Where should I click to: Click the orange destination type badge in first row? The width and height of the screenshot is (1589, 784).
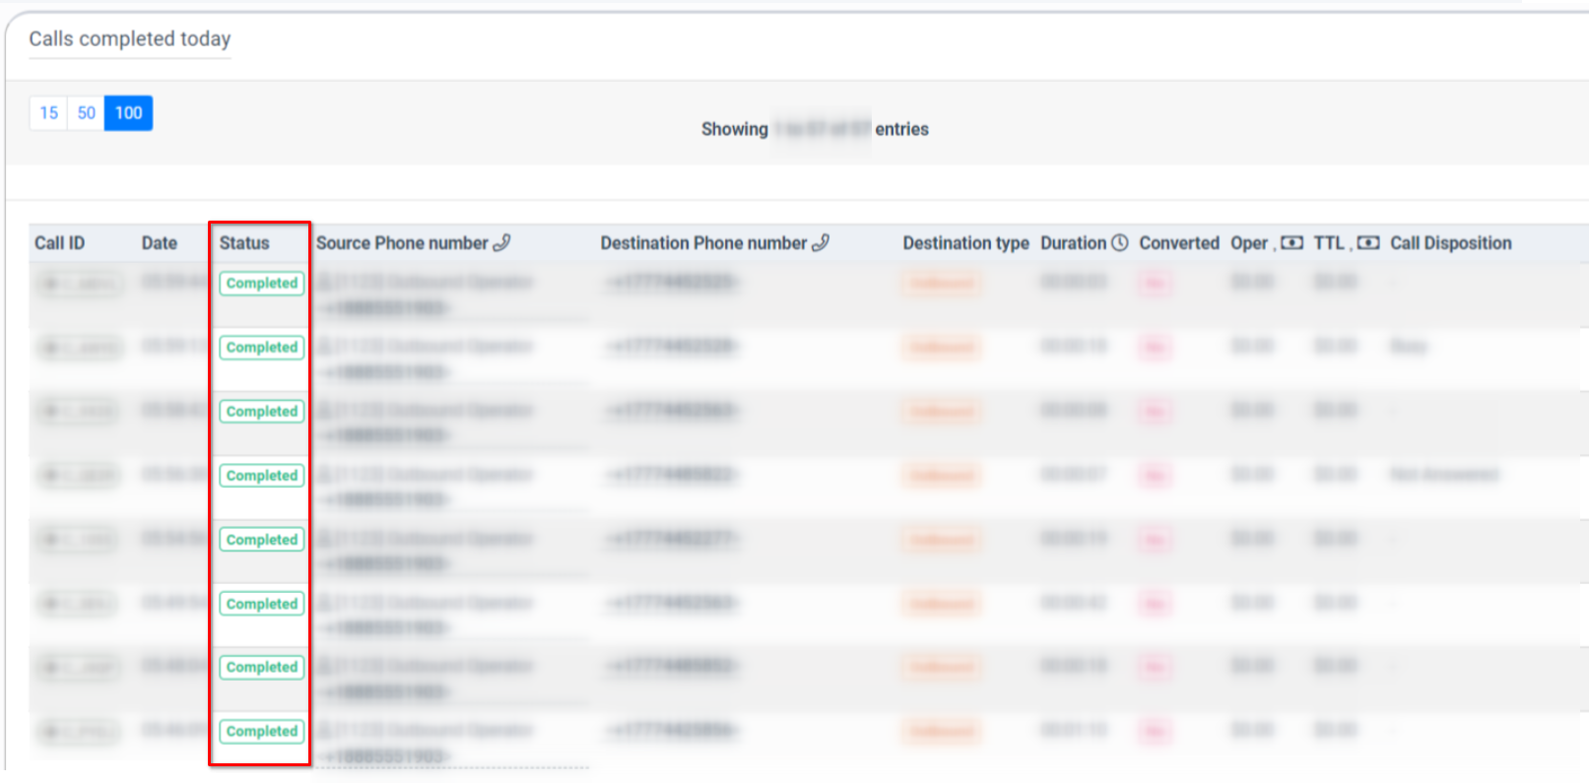coord(942,284)
